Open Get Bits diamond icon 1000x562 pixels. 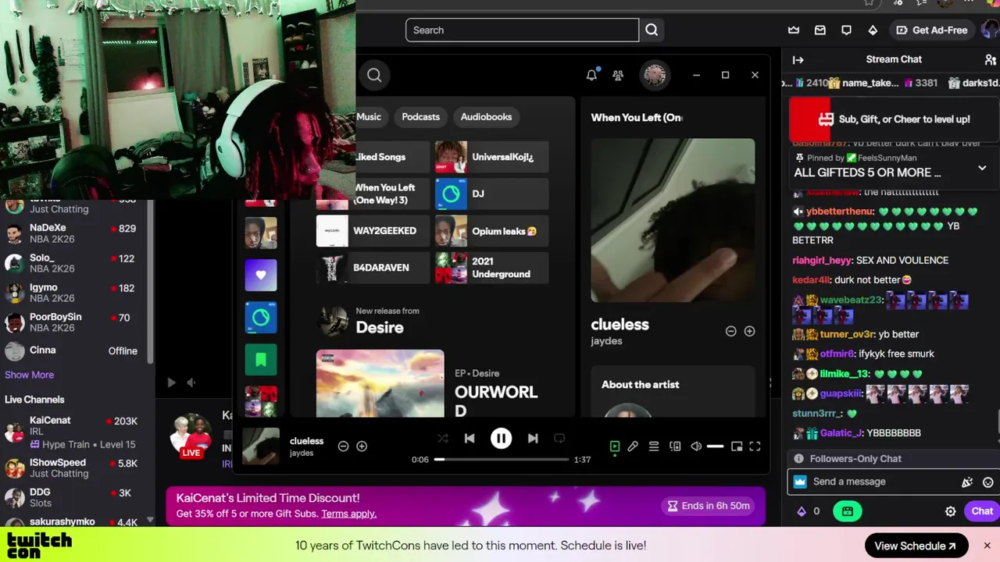pos(873,30)
